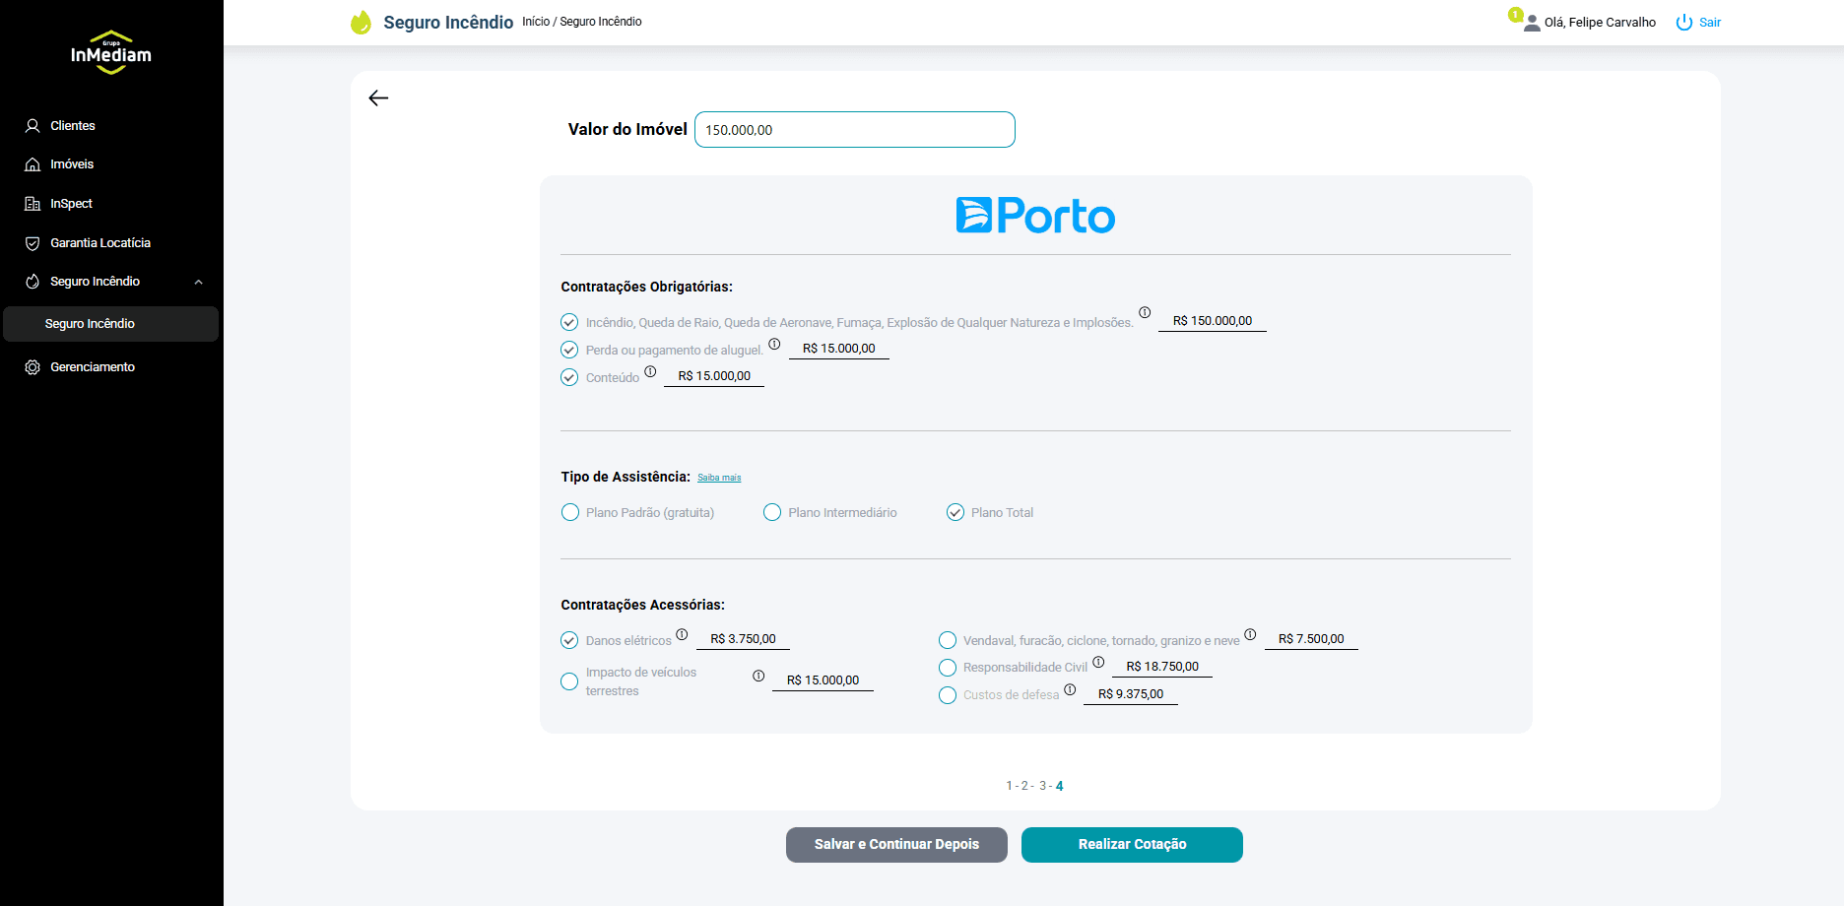Toggle the Incêndio, Queda de Raio checkbox

[x=569, y=322]
